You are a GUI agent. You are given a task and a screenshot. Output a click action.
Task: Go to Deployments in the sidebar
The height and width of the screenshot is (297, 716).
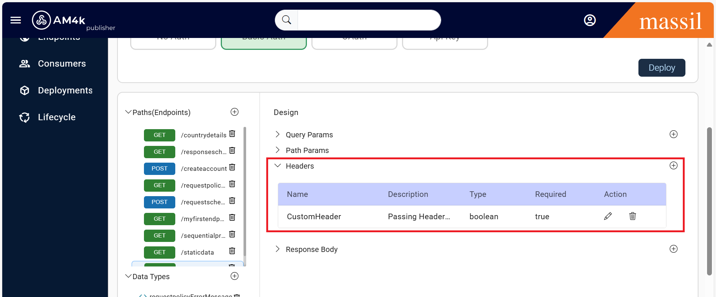[x=65, y=90]
